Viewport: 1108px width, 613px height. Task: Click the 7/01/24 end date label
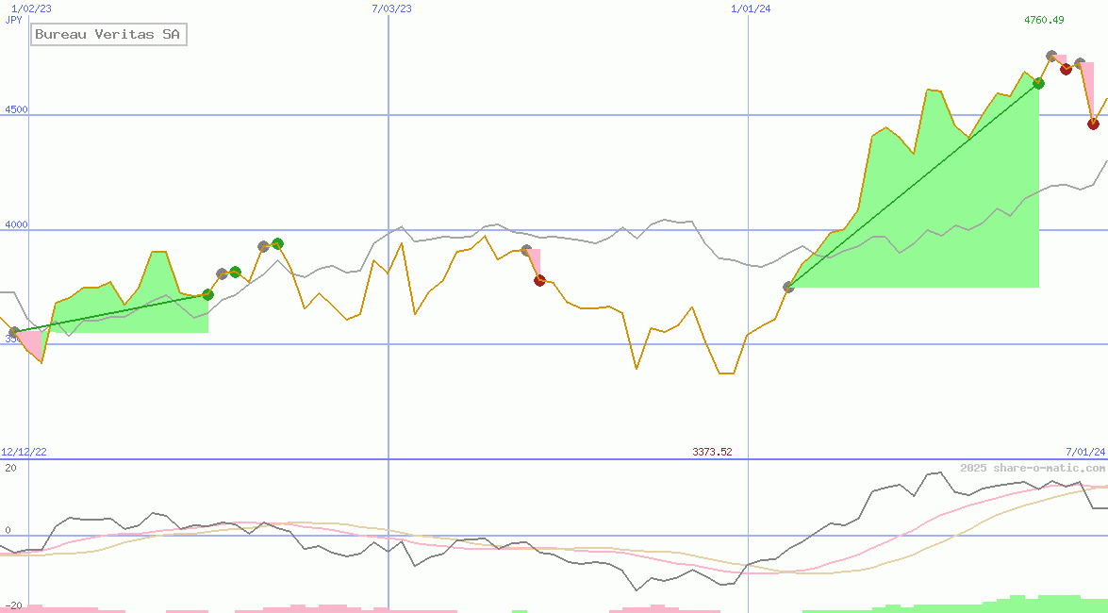pyautogui.click(x=1085, y=452)
